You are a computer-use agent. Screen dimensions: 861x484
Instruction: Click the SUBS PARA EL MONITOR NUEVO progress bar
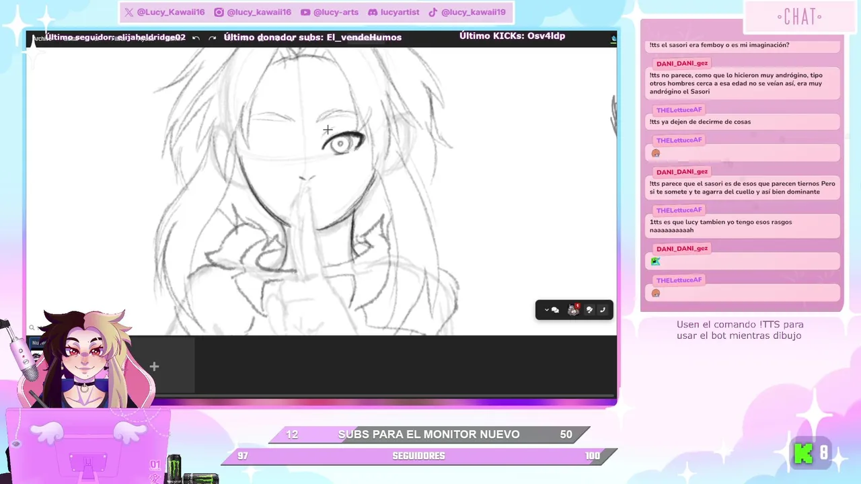pos(429,435)
